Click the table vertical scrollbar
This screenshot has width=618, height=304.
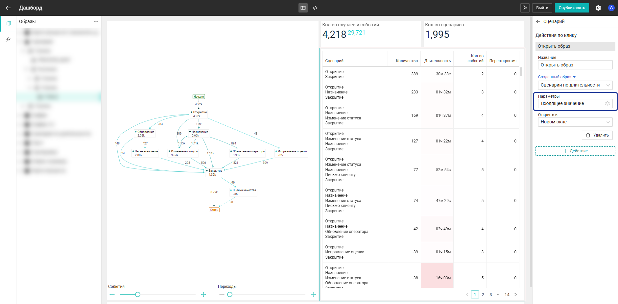pyautogui.click(x=521, y=72)
